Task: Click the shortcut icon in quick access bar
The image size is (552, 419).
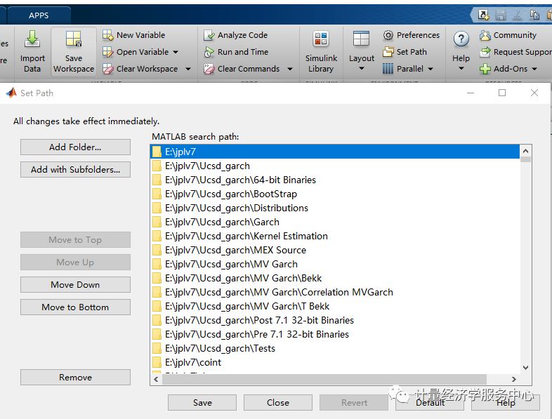Action: [483, 15]
